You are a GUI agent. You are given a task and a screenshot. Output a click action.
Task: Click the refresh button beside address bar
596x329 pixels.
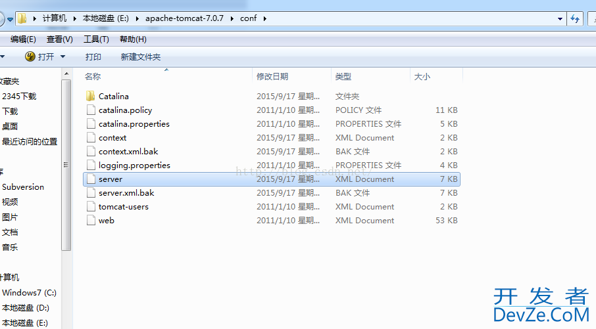[575, 18]
